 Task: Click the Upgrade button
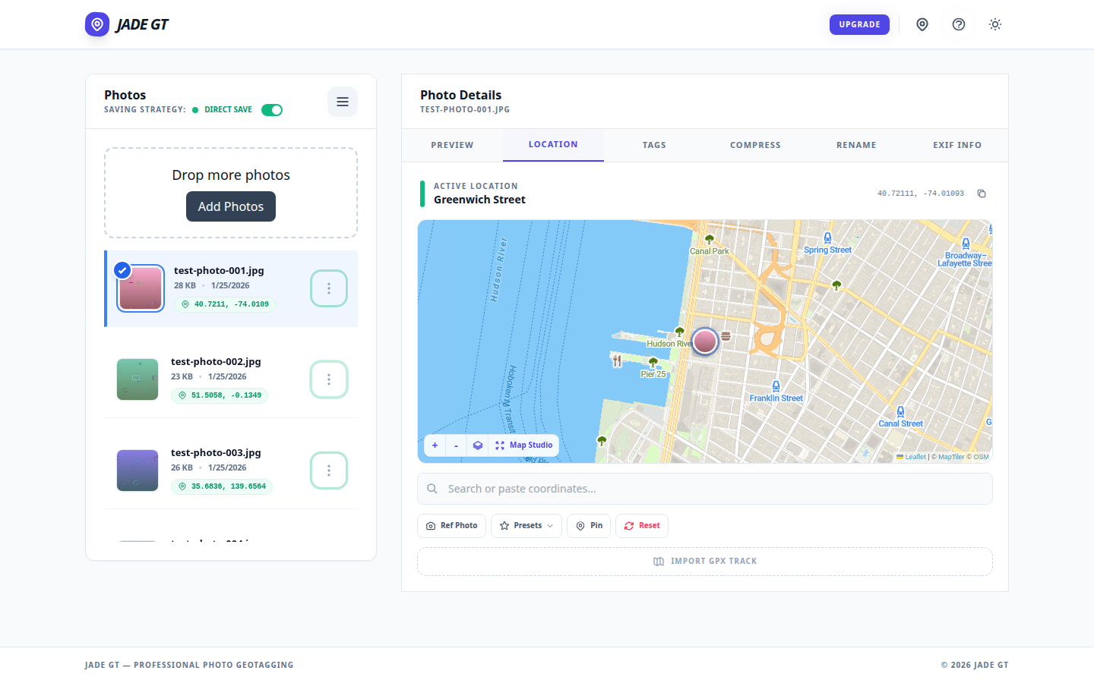[859, 24]
